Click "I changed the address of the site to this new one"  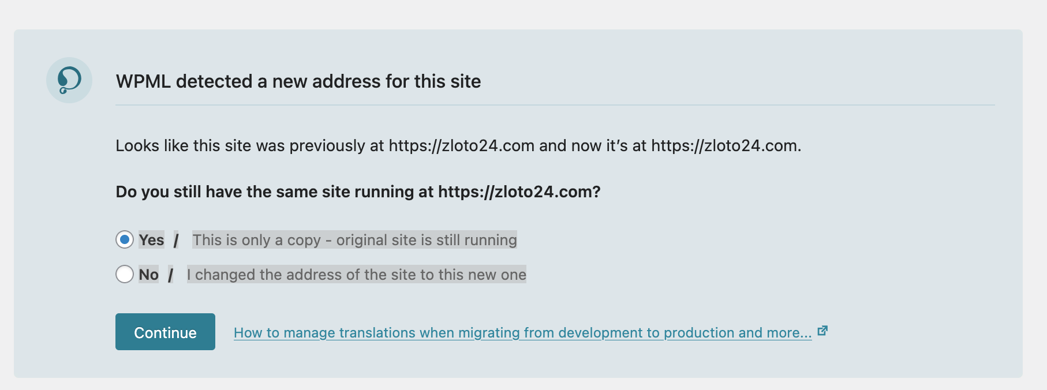(356, 275)
